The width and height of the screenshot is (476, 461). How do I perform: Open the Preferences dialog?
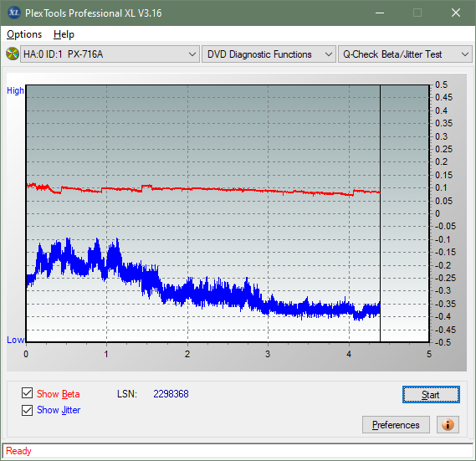(x=396, y=424)
